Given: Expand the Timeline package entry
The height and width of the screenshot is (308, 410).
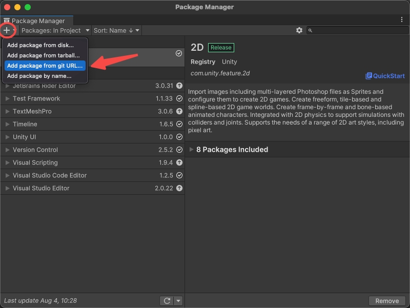Looking at the screenshot, I should point(8,124).
